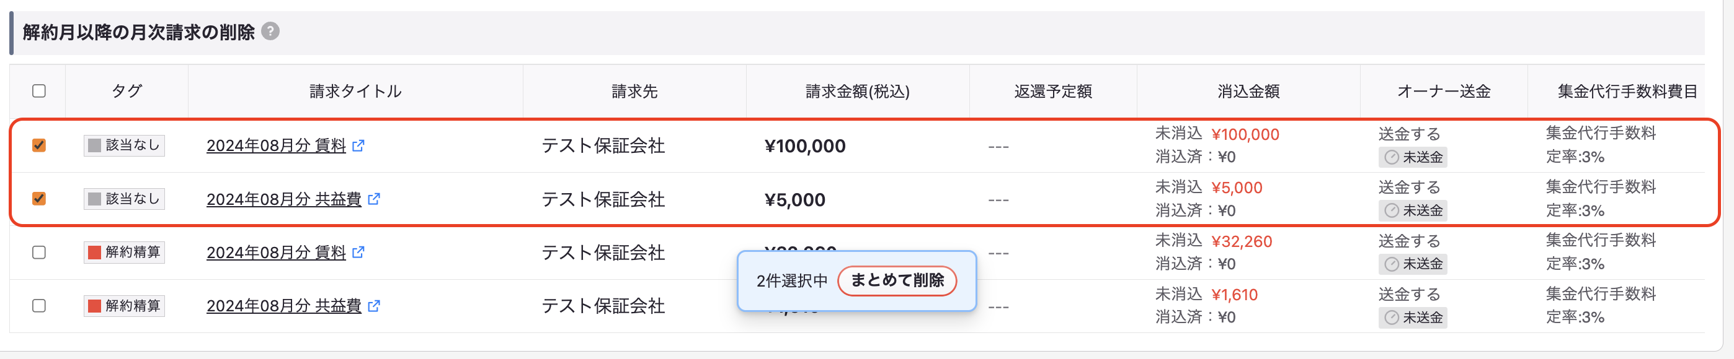The width and height of the screenshot is (1734, 359).
Task: Click 未送金 status badge in ¥32,260 row
Action: pos(1412,264)
